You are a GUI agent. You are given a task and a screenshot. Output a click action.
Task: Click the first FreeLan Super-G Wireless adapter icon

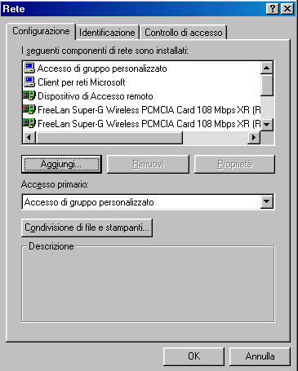coord(29,109)
